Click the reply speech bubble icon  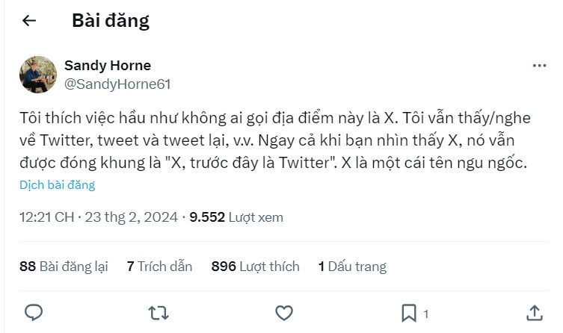[34, 312]
